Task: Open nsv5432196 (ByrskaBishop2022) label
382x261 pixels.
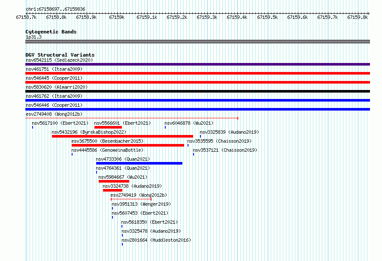Action: point(89,132)
